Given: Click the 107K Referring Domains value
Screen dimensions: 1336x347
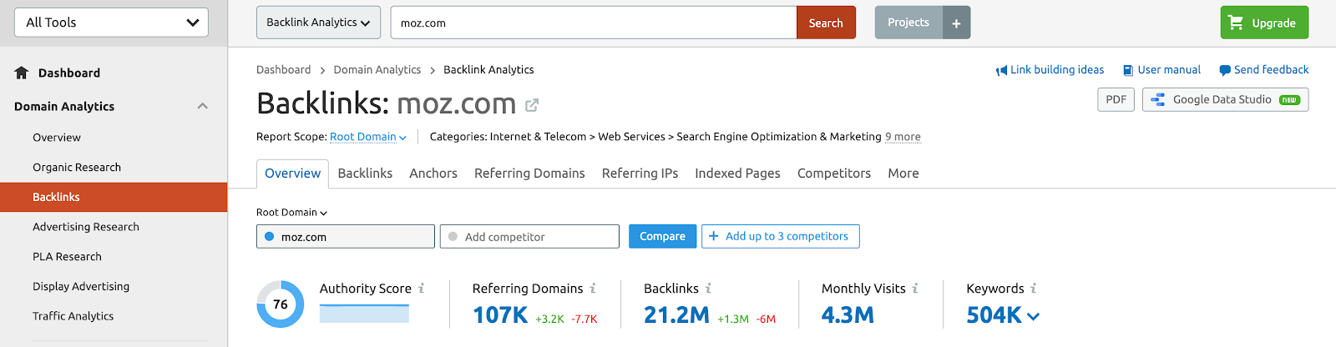Looking at the screenshot, I should [x=500, y=315].
